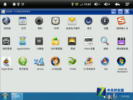Open 媒体播放器 media player
Screen dimensions: 133x100
click(x=121, y=41)
